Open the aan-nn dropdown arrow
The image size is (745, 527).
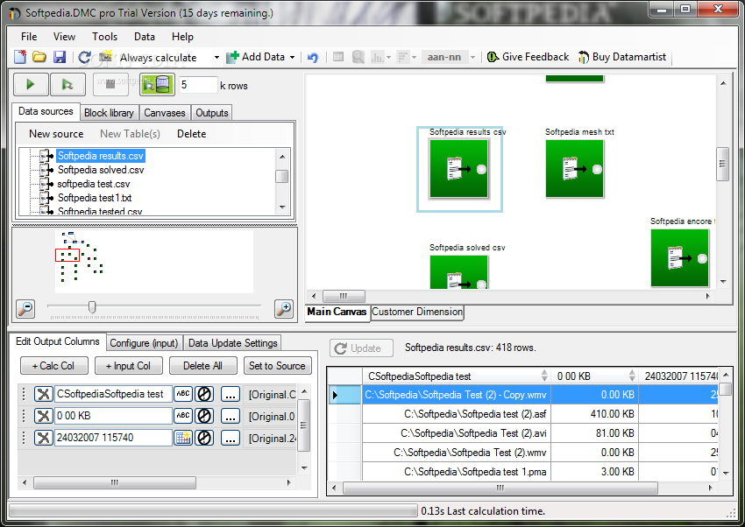(472, 58)
